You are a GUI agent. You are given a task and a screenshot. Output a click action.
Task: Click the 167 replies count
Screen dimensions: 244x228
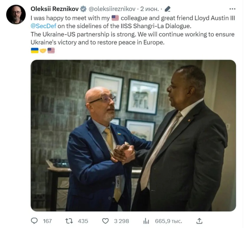47,221
